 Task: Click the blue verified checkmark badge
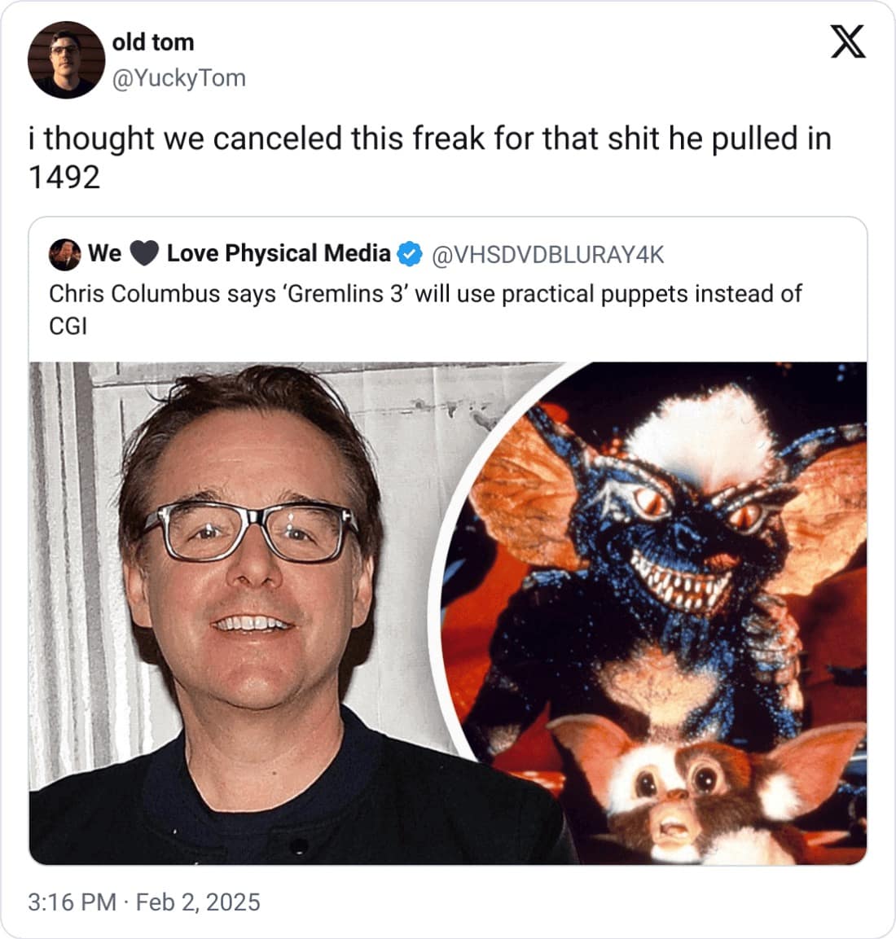coord(411,254)
